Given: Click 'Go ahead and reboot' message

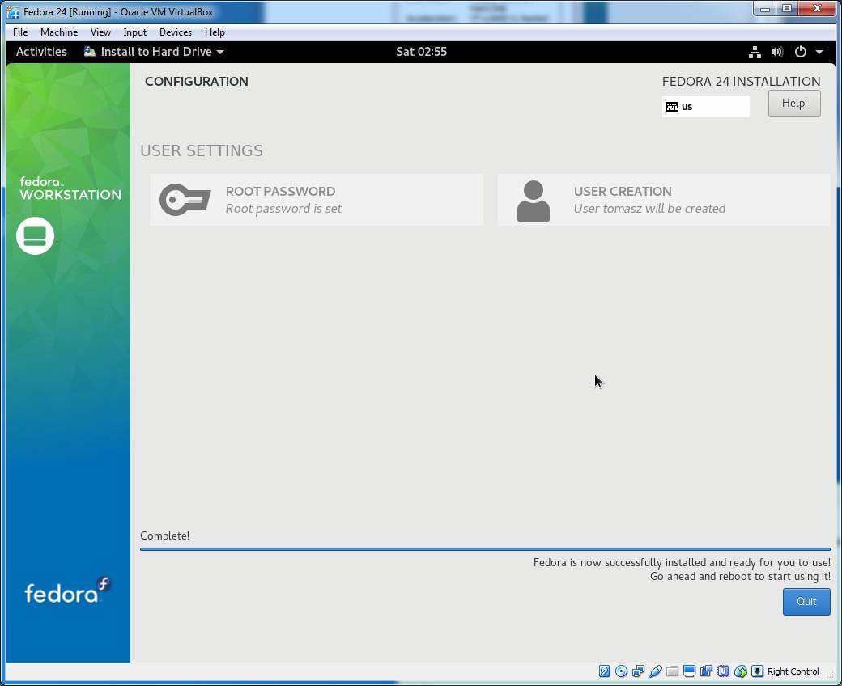Looking at the screenshot, I should [740, 577].
